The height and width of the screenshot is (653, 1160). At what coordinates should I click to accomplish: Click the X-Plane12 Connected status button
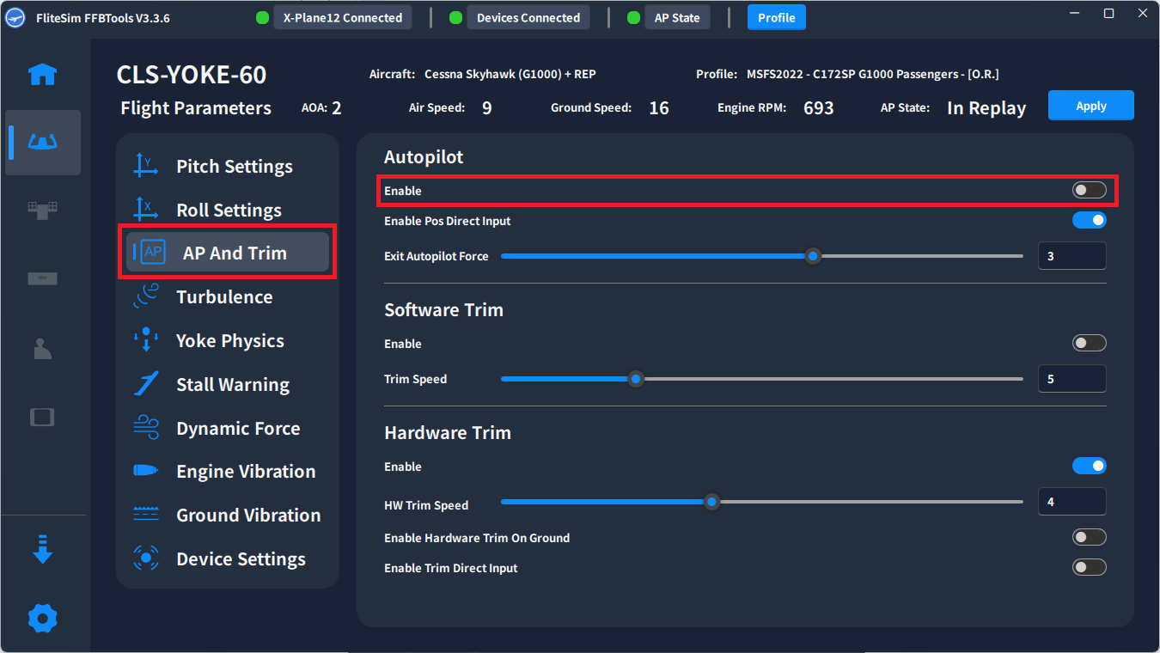tap(343, 17)
